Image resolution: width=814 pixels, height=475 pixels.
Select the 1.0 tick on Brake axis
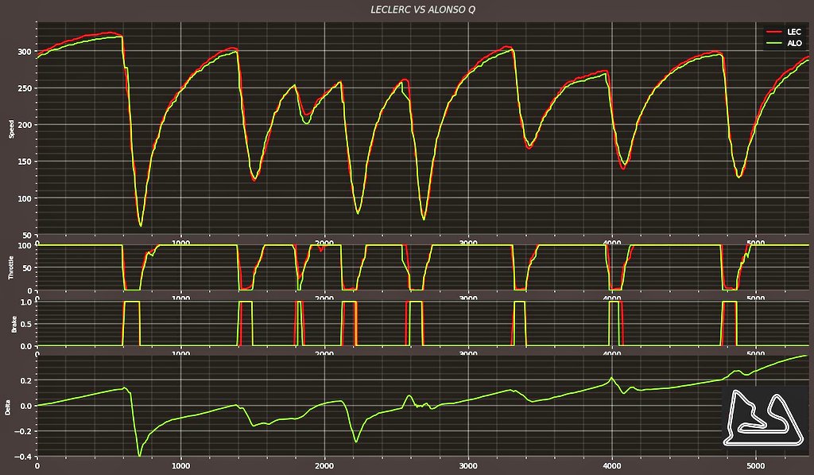(26, 302)
